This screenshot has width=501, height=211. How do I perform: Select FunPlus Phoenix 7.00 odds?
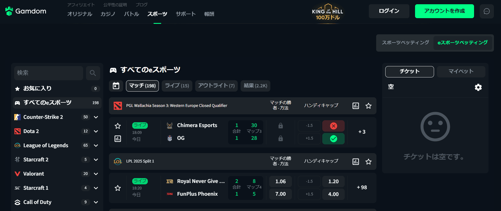point(280,194)
